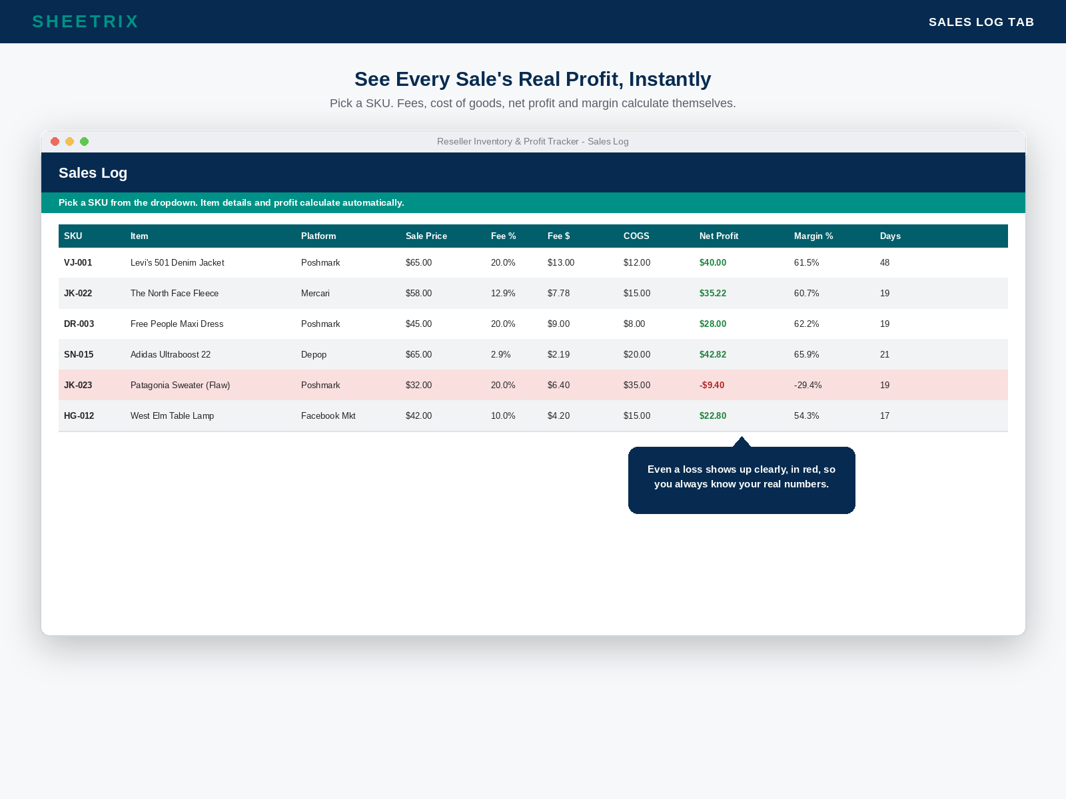The image size is (1066, 799).
Task: Select SKU cell HG-012
Action: pos(79,415)
